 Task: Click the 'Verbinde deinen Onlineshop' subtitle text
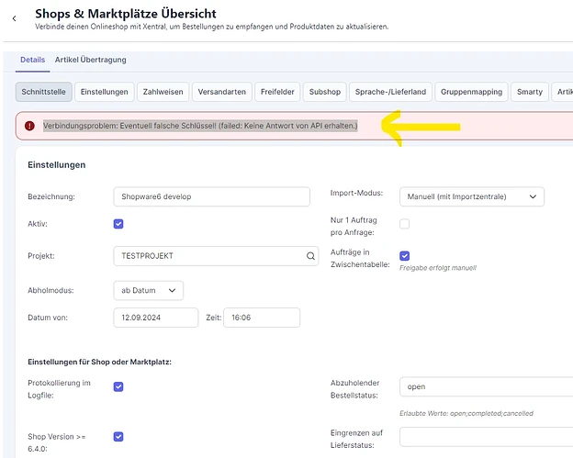(x=211, y=27)
